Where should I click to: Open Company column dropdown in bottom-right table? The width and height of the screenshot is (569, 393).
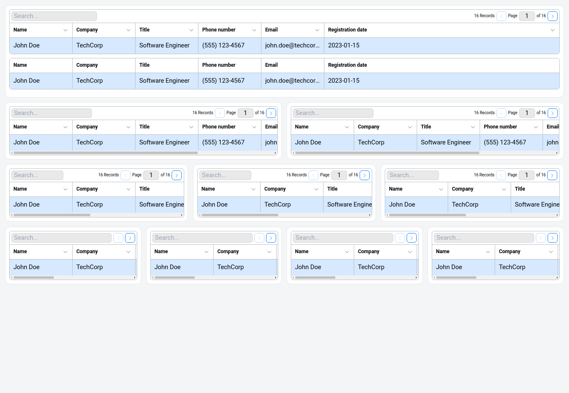coord(551,252)
